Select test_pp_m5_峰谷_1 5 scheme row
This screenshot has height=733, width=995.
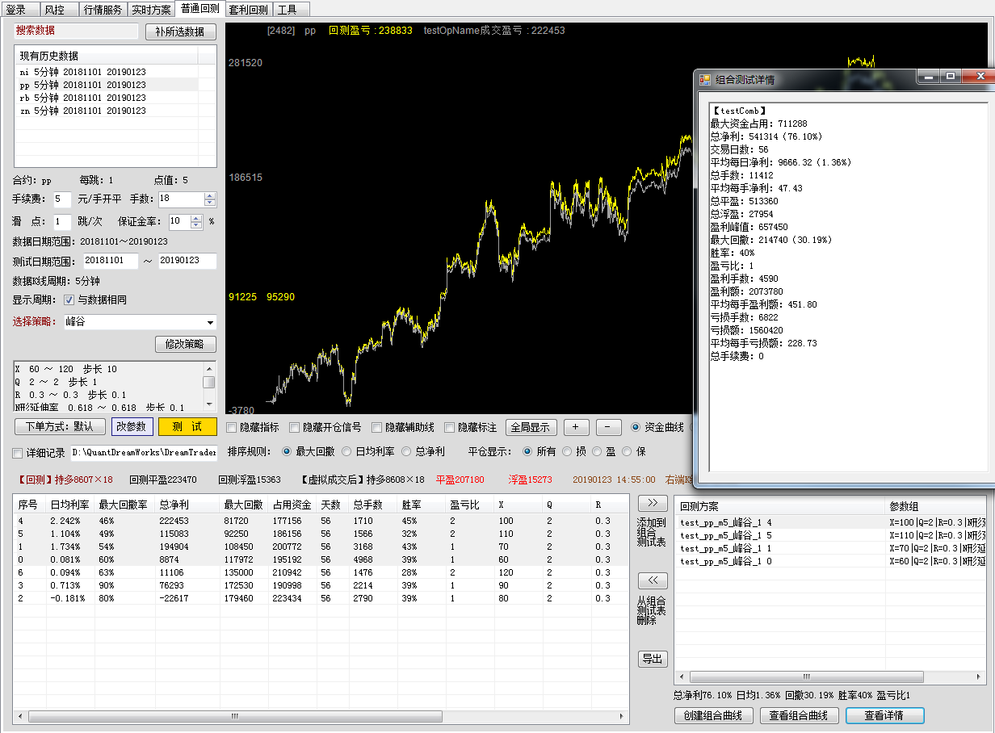(831, 535)
